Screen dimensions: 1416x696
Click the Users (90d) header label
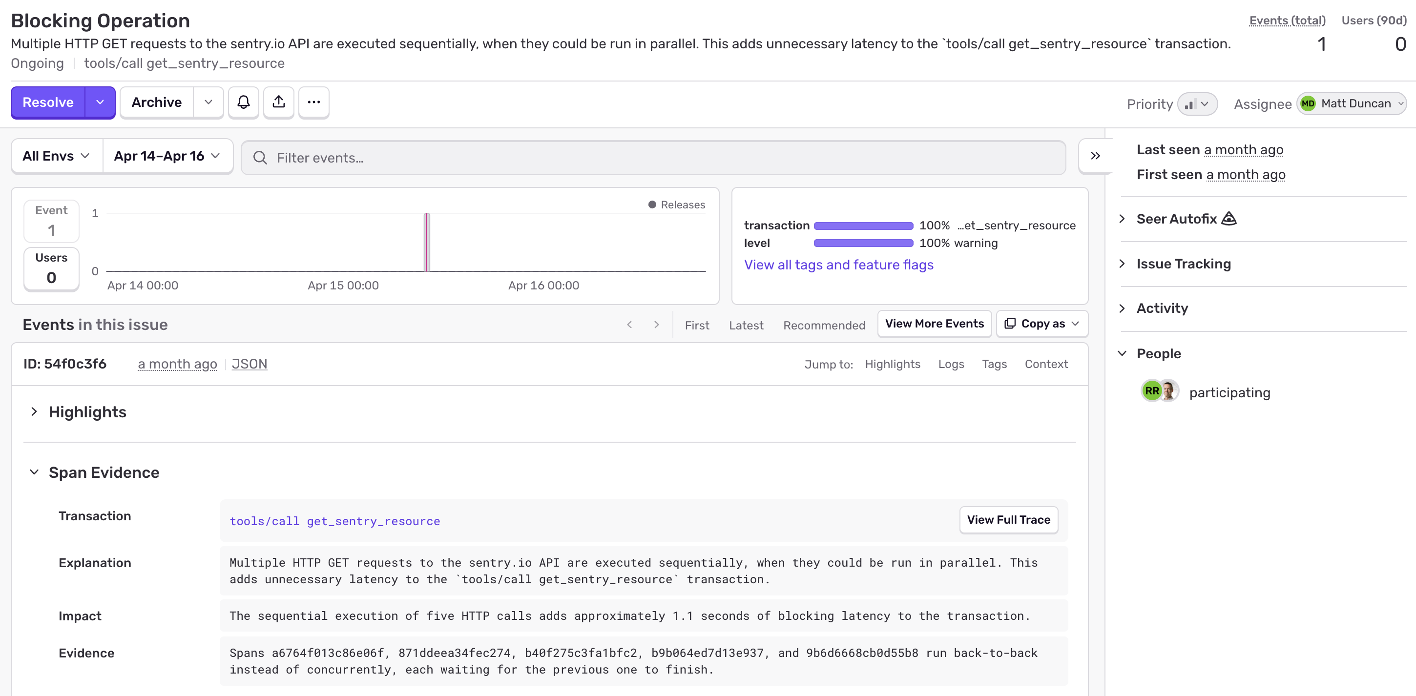click(x=1374, y=20)
